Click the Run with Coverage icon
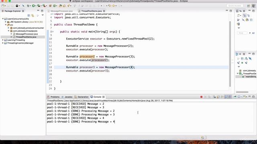Screen dimensions: 257x144 pos(39,6)
